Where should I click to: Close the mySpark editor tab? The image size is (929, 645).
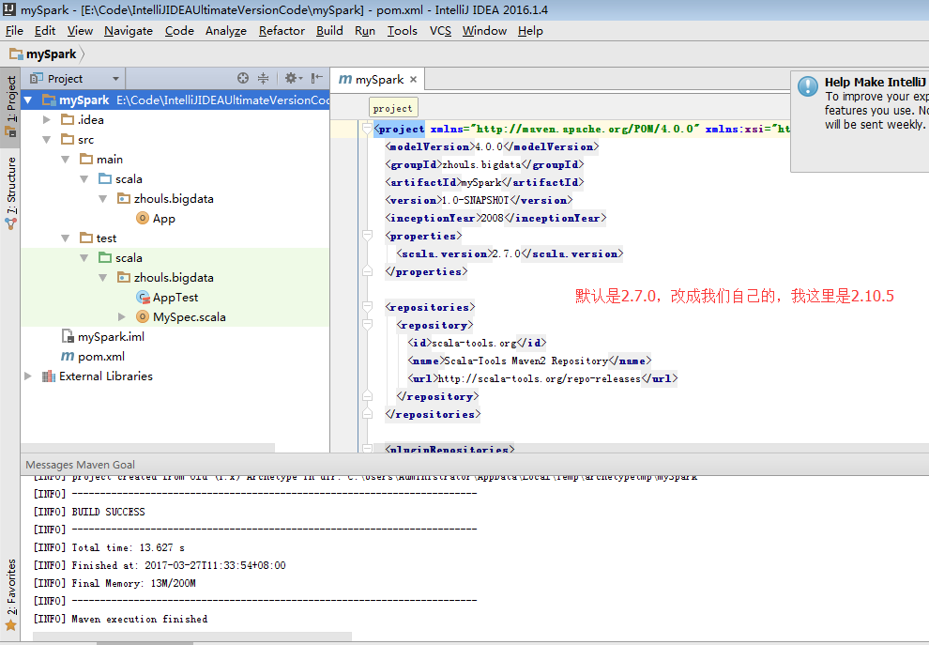413,80
